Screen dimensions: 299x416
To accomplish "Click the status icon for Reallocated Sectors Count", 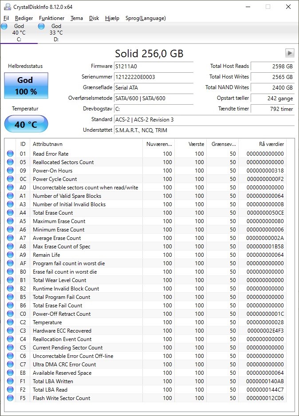I will [x=10, y=162].
